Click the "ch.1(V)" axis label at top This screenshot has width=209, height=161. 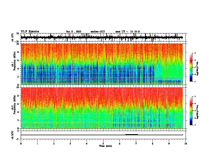pos(13,37)
